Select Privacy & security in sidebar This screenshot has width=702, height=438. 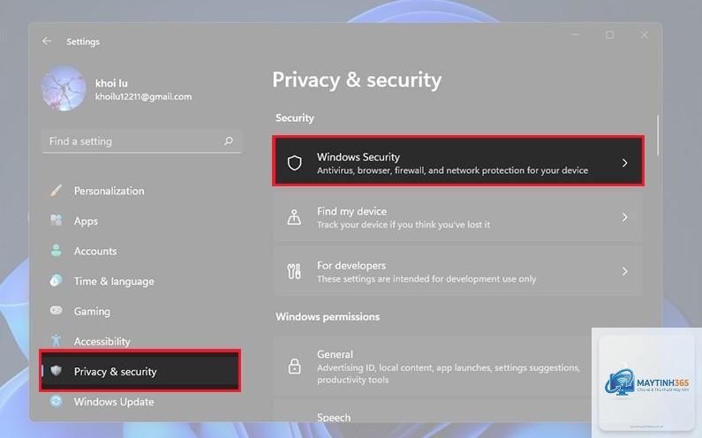(x=140, y=371)
